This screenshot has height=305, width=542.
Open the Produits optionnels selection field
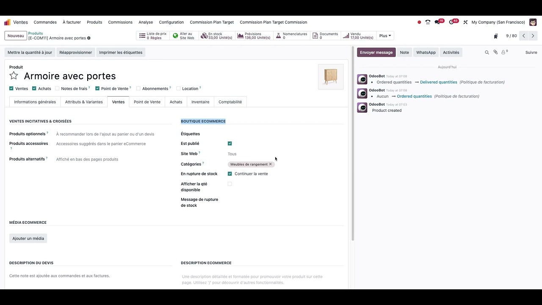(113, 134)
